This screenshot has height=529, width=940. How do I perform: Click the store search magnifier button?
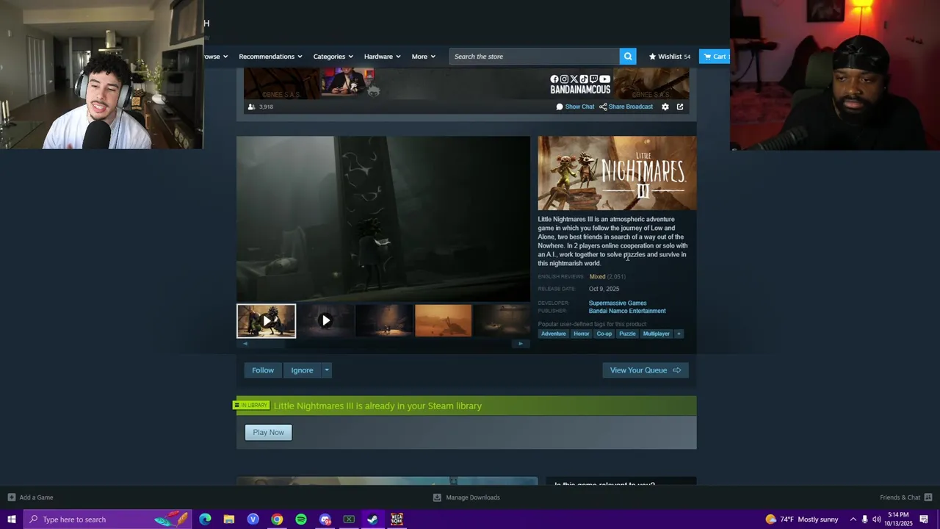pos(628,57)
